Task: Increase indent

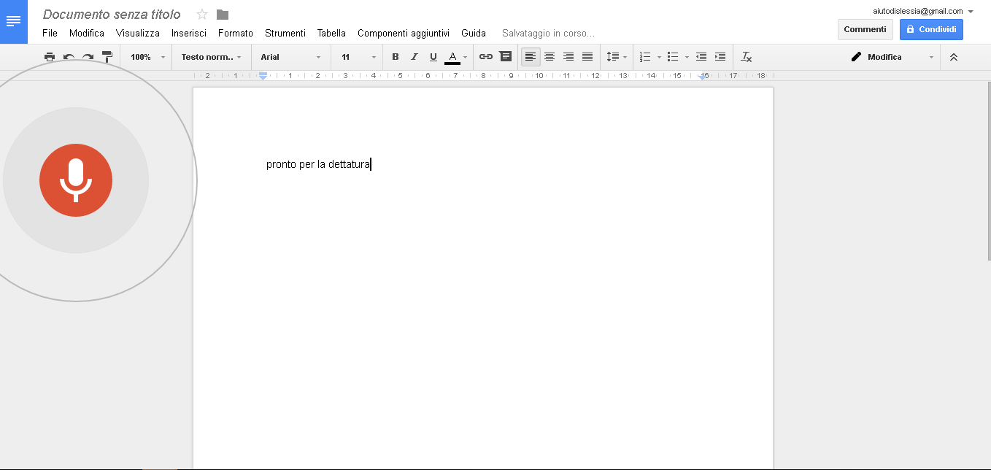Action: click(x=720, y=57)
